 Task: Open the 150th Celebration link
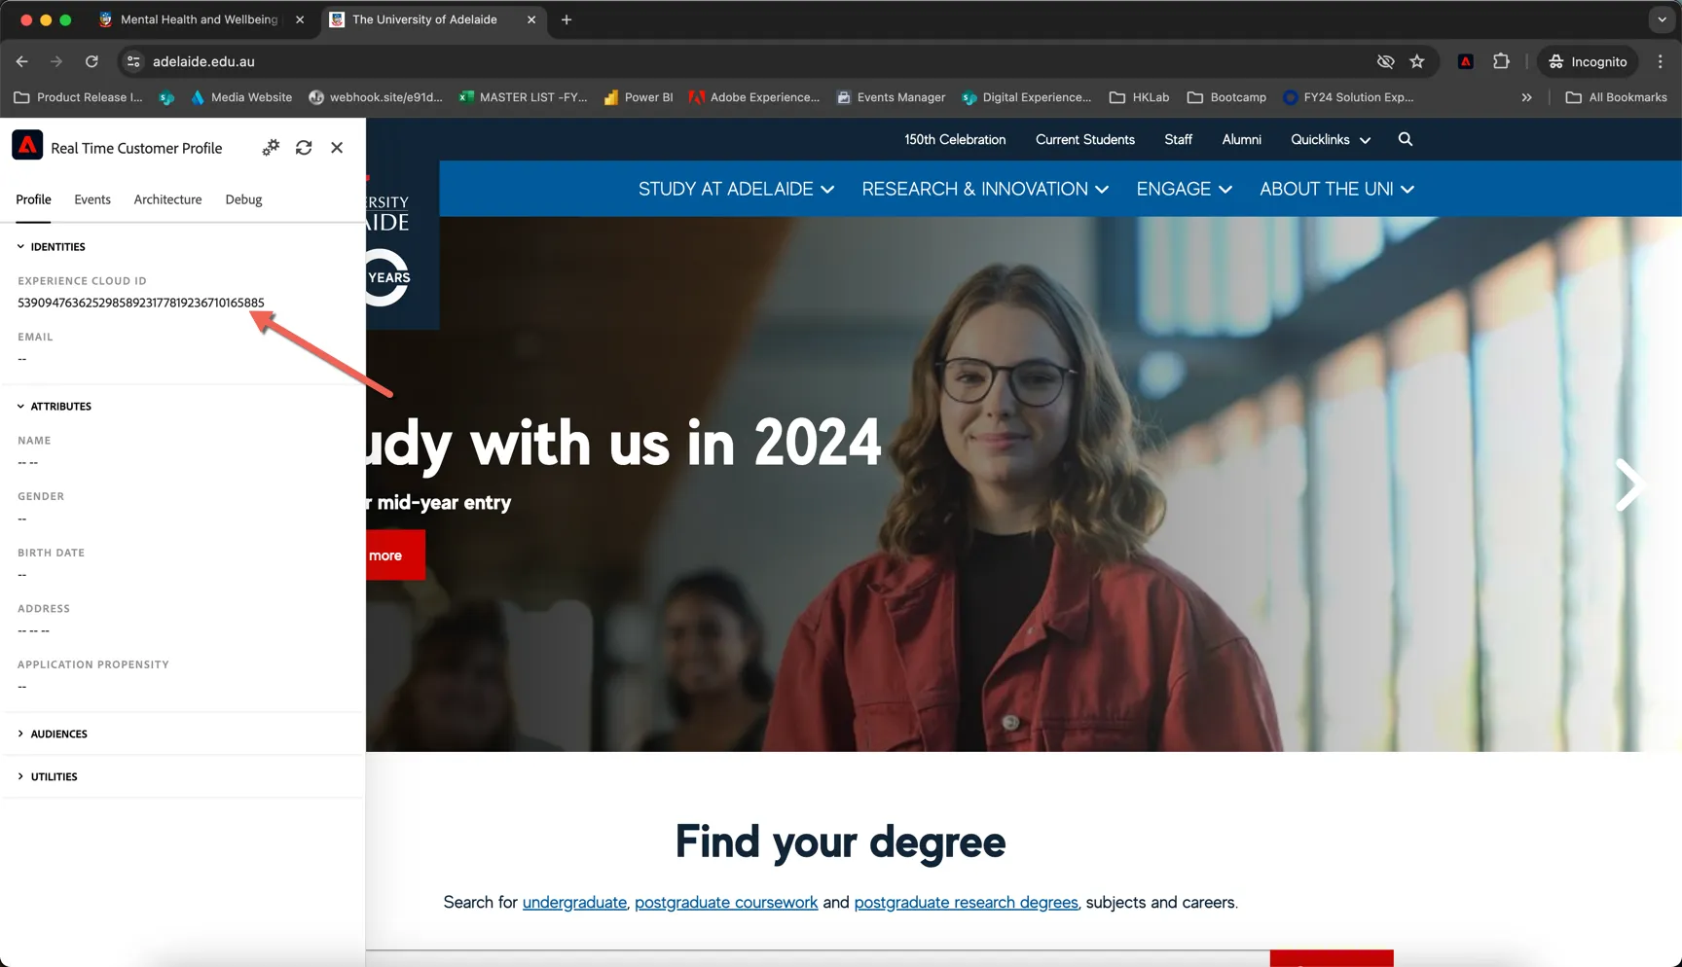tap(955, 139)
